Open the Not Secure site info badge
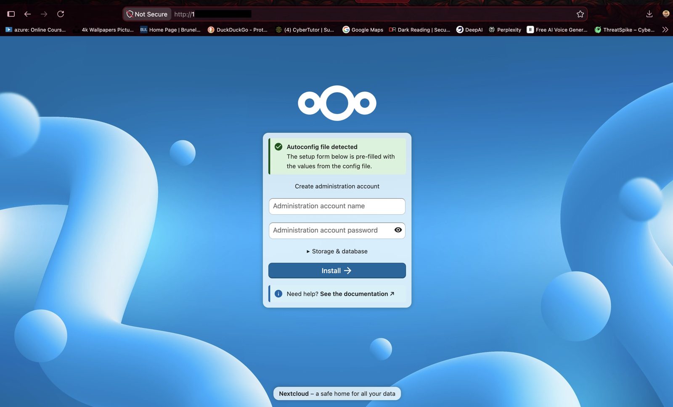The image size is (673, 407). point(147,14)
